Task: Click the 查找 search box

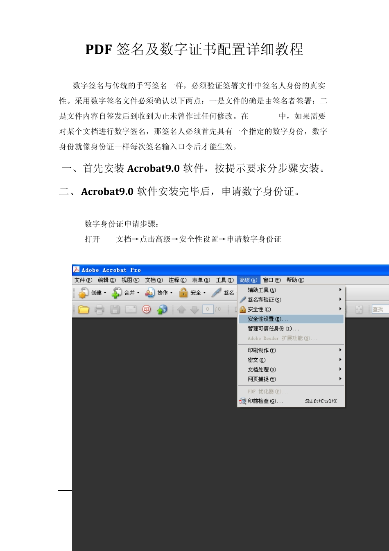Action: click(x=380, y=310)
